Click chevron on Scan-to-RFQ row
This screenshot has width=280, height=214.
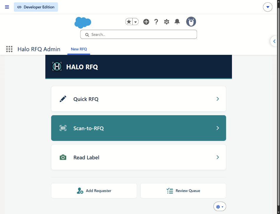218,128
